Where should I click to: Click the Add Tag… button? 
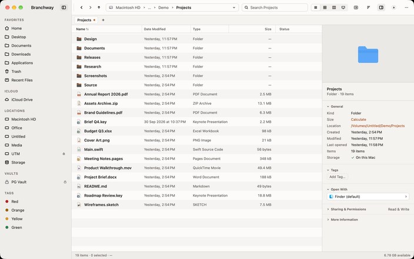(x=337, y=177)
